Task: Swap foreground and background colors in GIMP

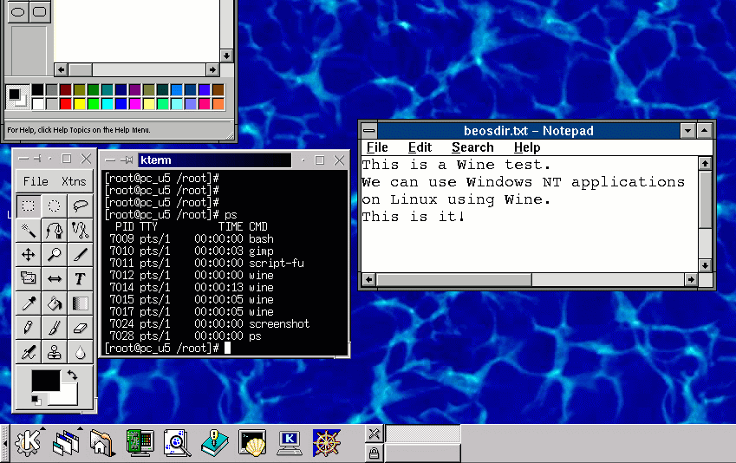Action: (72, 375)
